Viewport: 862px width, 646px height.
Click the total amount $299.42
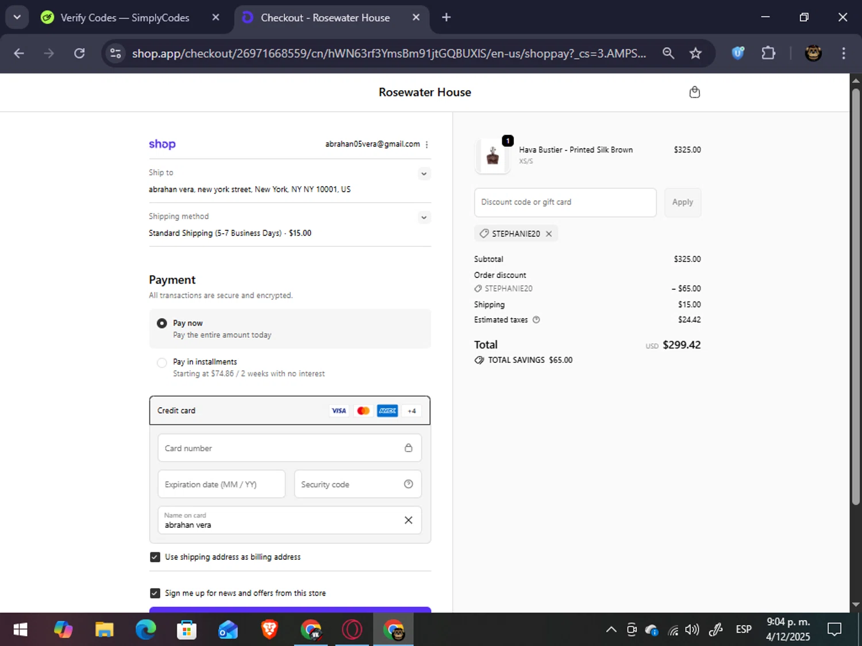[682, 345]
